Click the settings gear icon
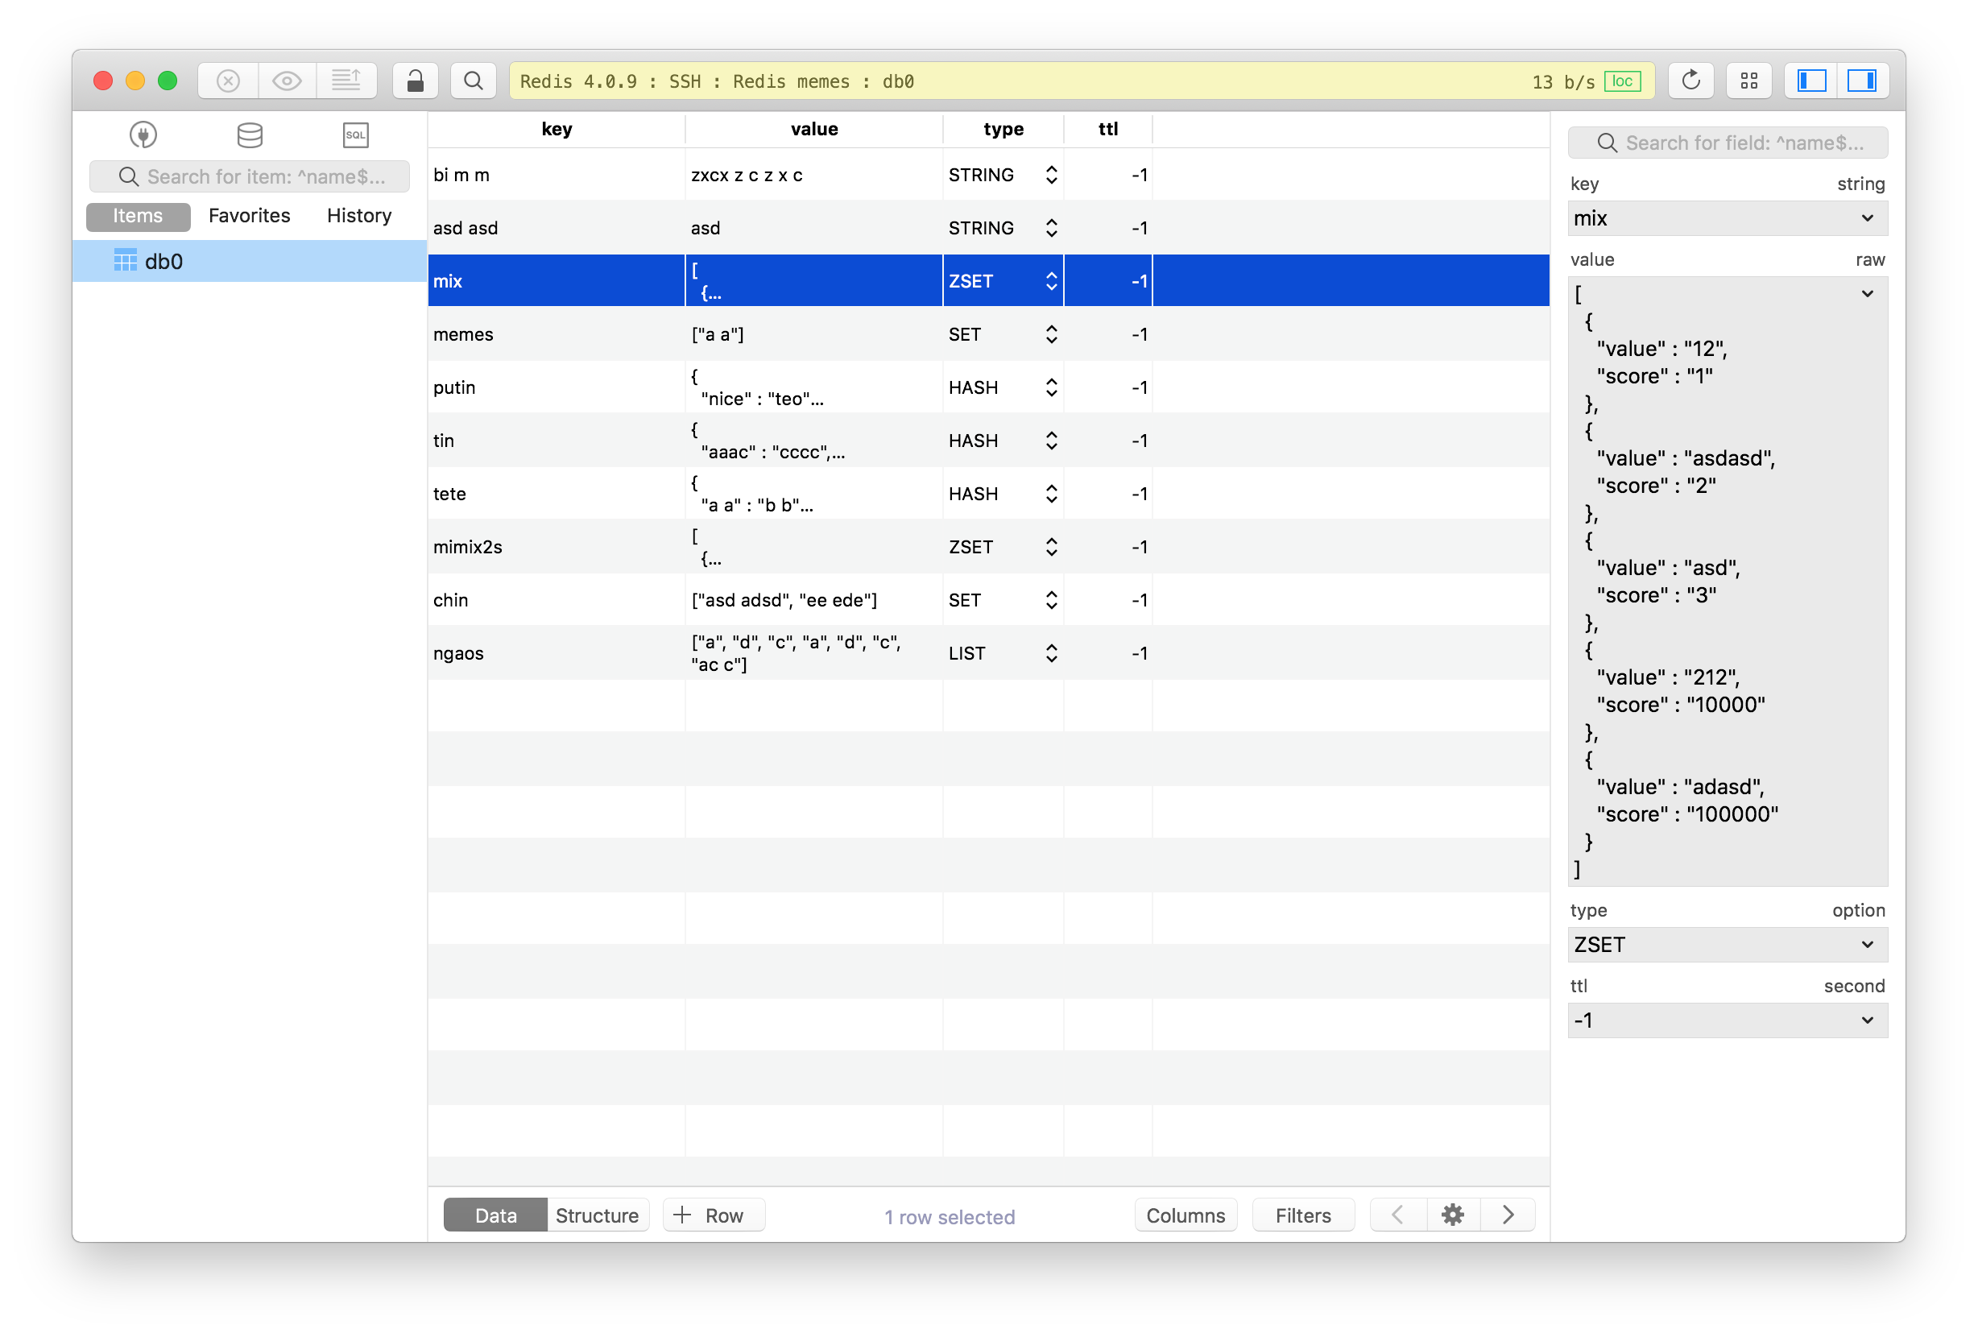 [1453, 1215]
